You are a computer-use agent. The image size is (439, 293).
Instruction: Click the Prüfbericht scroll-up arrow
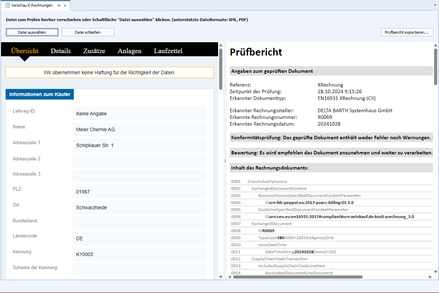point(435,45)
